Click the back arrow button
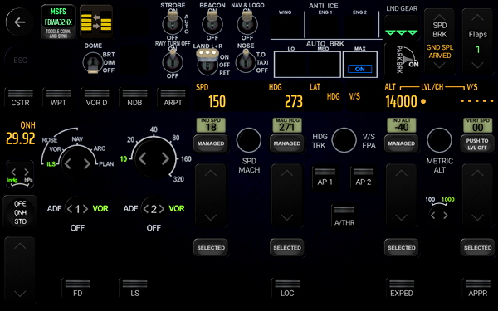Viewport: 498px width, 311px height. [19, 22]
